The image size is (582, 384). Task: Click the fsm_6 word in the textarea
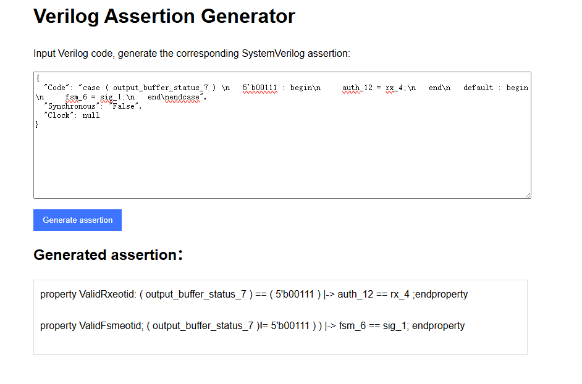tap(75, 97)
